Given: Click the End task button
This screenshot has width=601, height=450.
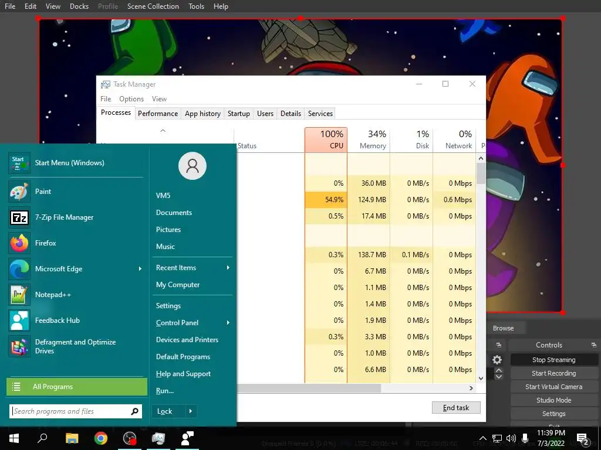Looking at the screenshot, I should pyautogui.click(x=456, y=408).
